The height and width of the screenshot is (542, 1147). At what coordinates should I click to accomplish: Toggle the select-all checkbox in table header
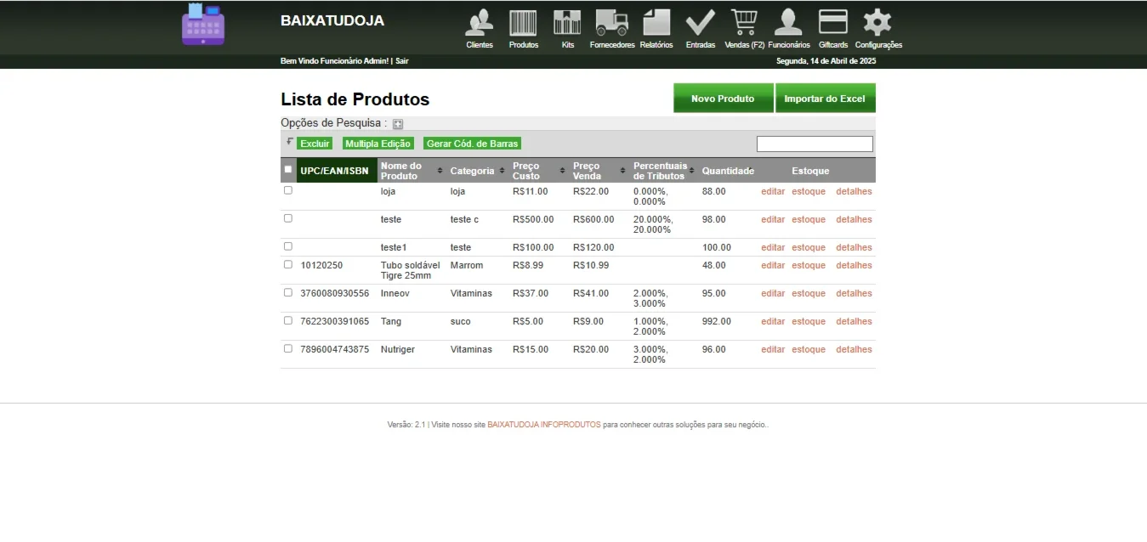tap(288, 169)
